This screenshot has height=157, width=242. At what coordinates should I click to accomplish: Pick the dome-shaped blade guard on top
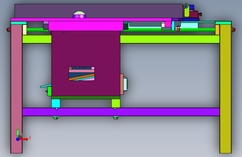click(x=79, y=15)
